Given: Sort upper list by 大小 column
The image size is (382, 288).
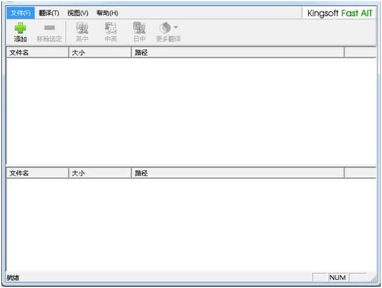Looking at the screenshot, I should pos(100,53).
